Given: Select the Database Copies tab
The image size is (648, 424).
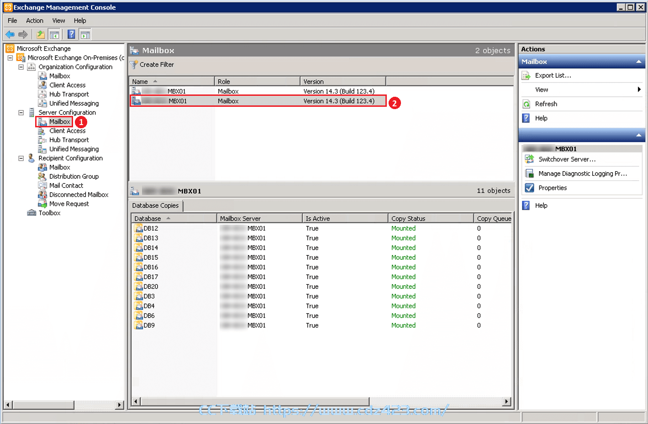Looking at the screenshot, I should coord(156,205).
